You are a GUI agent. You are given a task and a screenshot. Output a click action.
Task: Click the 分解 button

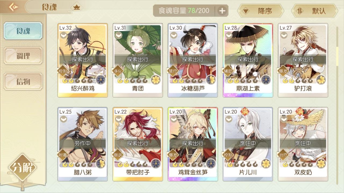tap(22, 168)
